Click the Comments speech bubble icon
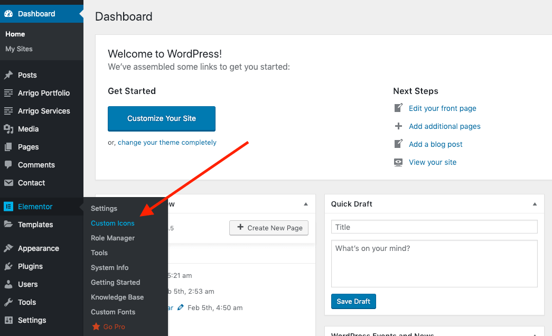The image size is (552, 336). (8, 165)
